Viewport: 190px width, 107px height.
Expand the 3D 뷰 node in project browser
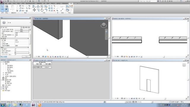[3, 75]
